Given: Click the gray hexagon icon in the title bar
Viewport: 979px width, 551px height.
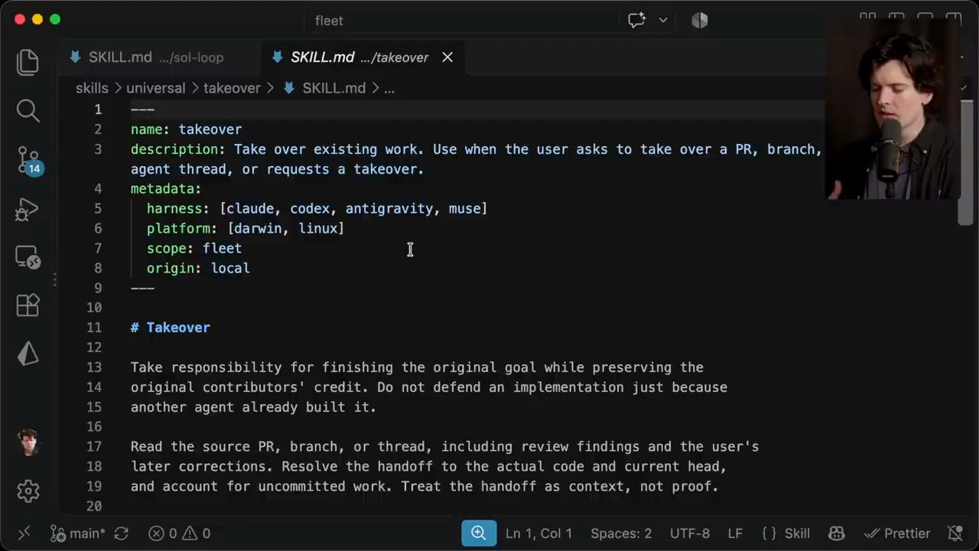Looking at the screenshot, I should tap(700, 21).
